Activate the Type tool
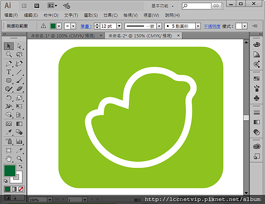The height and width of the screenshot is (204, 265). click(x=9, y=72)
